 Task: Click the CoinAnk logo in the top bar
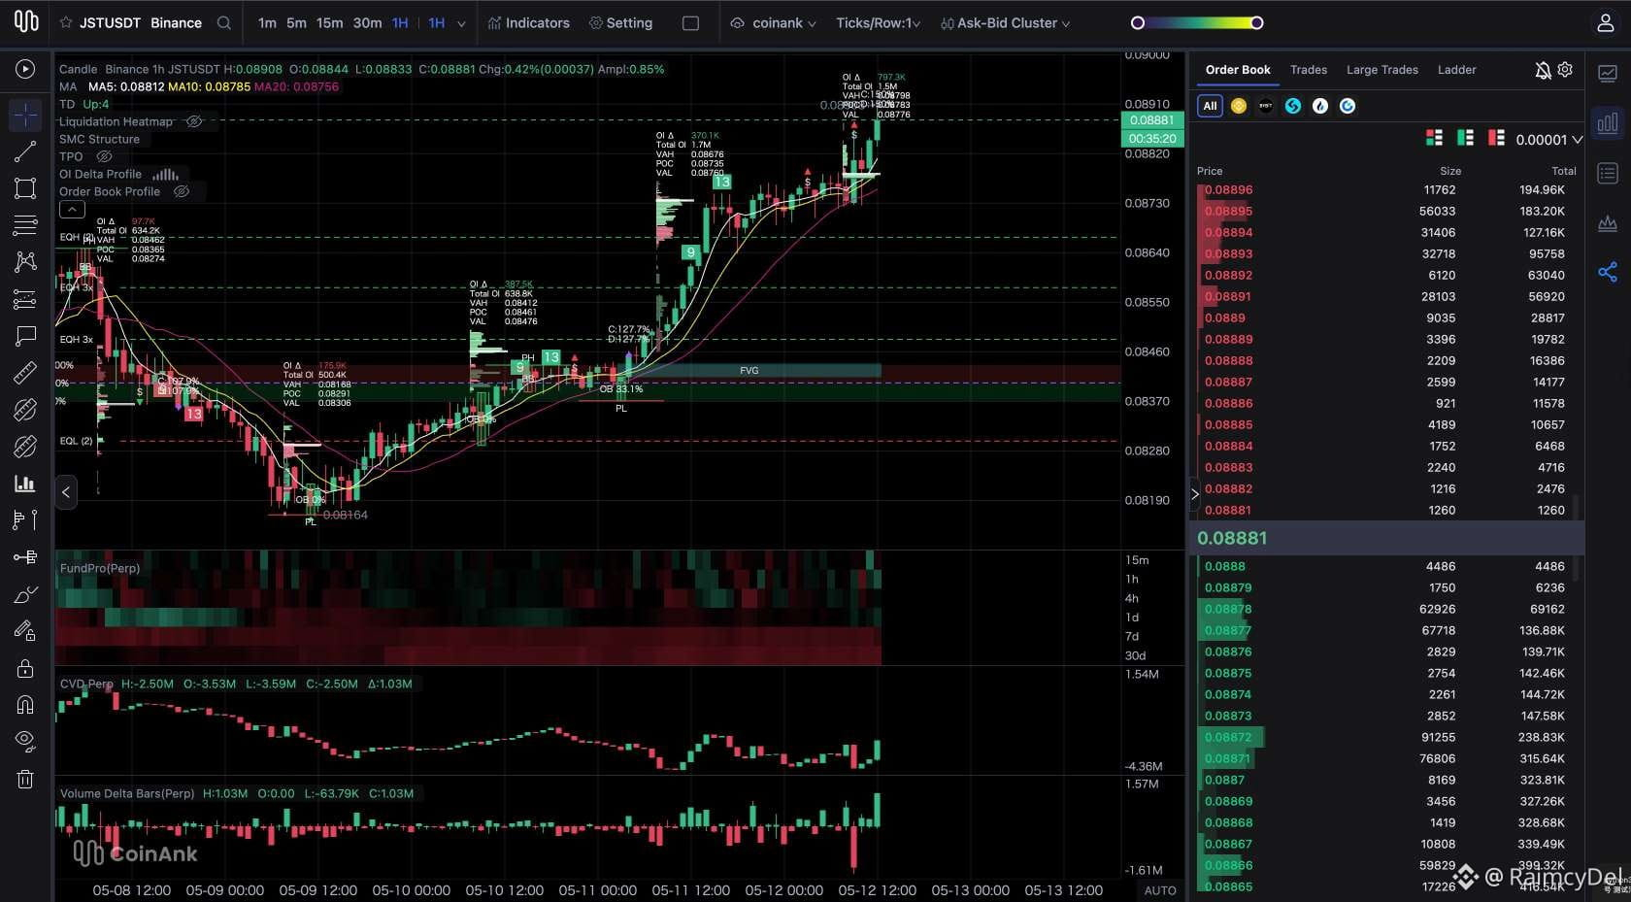(x=26, y=21)
